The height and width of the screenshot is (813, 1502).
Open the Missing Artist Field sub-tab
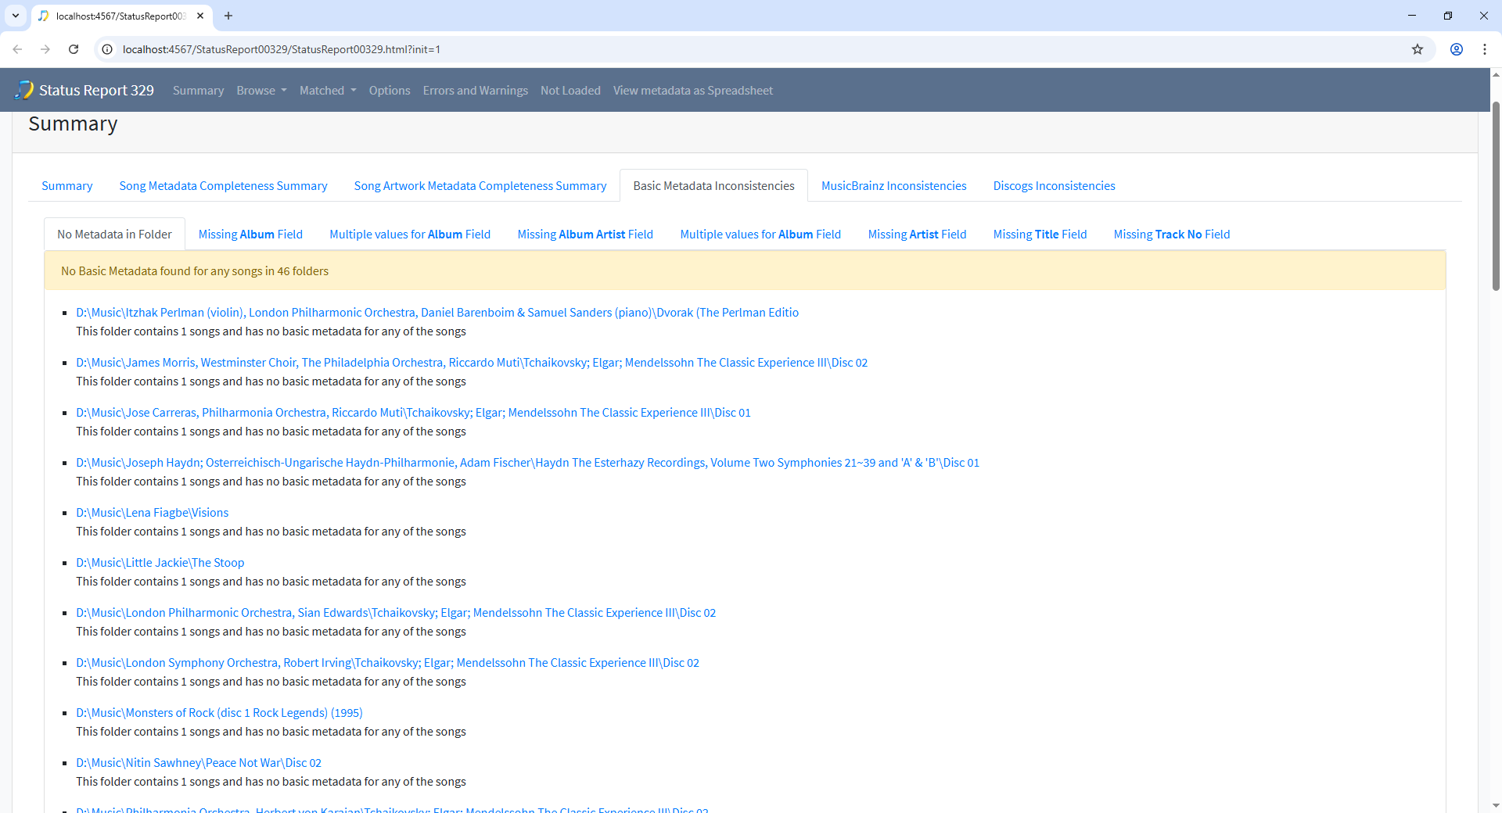917,235
